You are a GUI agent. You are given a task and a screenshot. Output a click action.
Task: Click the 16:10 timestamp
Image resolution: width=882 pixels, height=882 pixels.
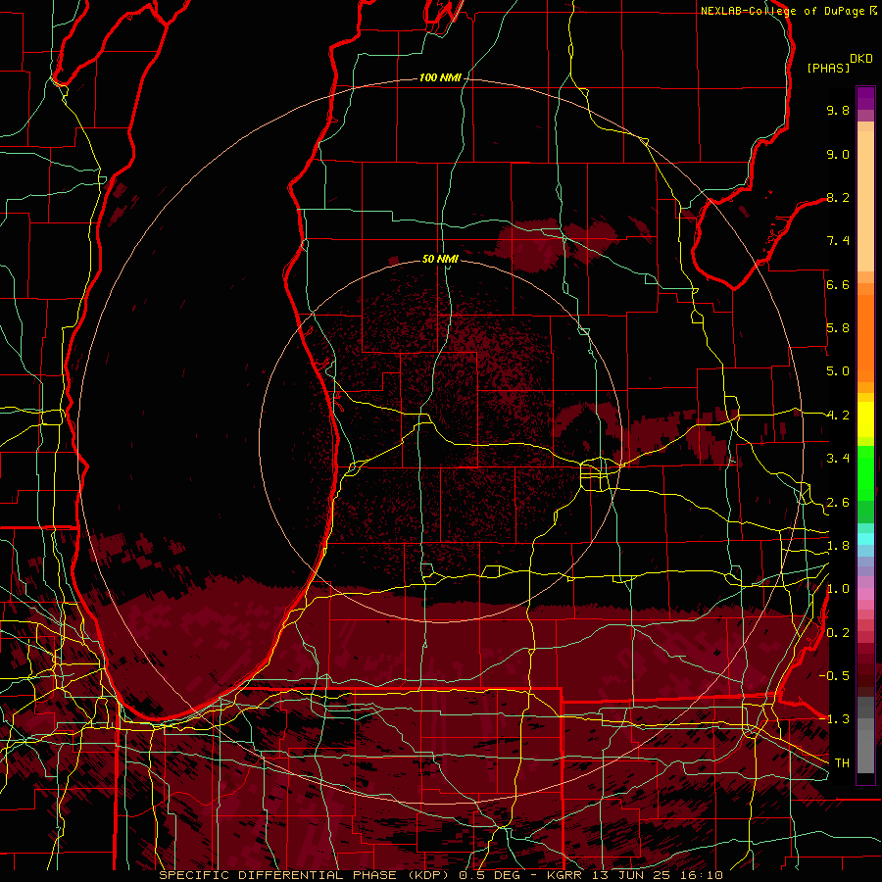701,875
